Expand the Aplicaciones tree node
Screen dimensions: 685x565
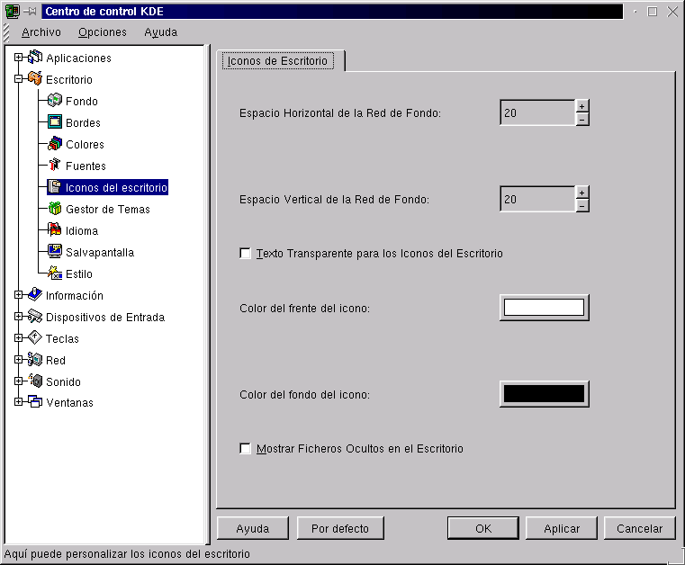click(19, 58)
